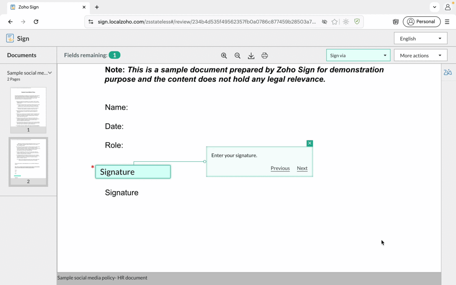Download the document using the download icon
Screen dimensions: 456x285
(251, 56)
